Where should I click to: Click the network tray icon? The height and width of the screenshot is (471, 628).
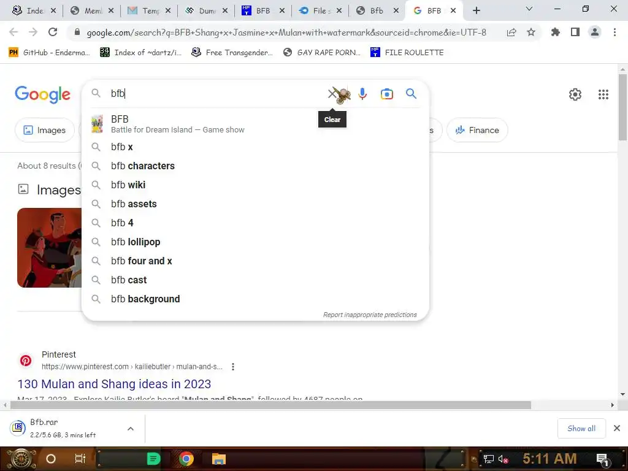click(x=489, y=459)
